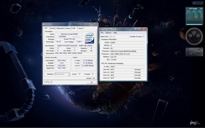Click the Core #2 temperature 38°C
Viewport: 205px width, 128px height.
(122, 75)
